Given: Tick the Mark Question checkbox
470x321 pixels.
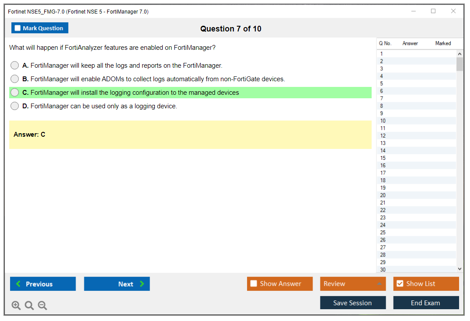Looking at the screenshot, I should tap(18, 28).
